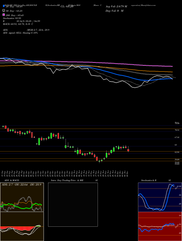Select the '200 Day - 69.45' legend text
Viewport: 182px width, 241px height.
pyautogui.click(x=15, y=15)
